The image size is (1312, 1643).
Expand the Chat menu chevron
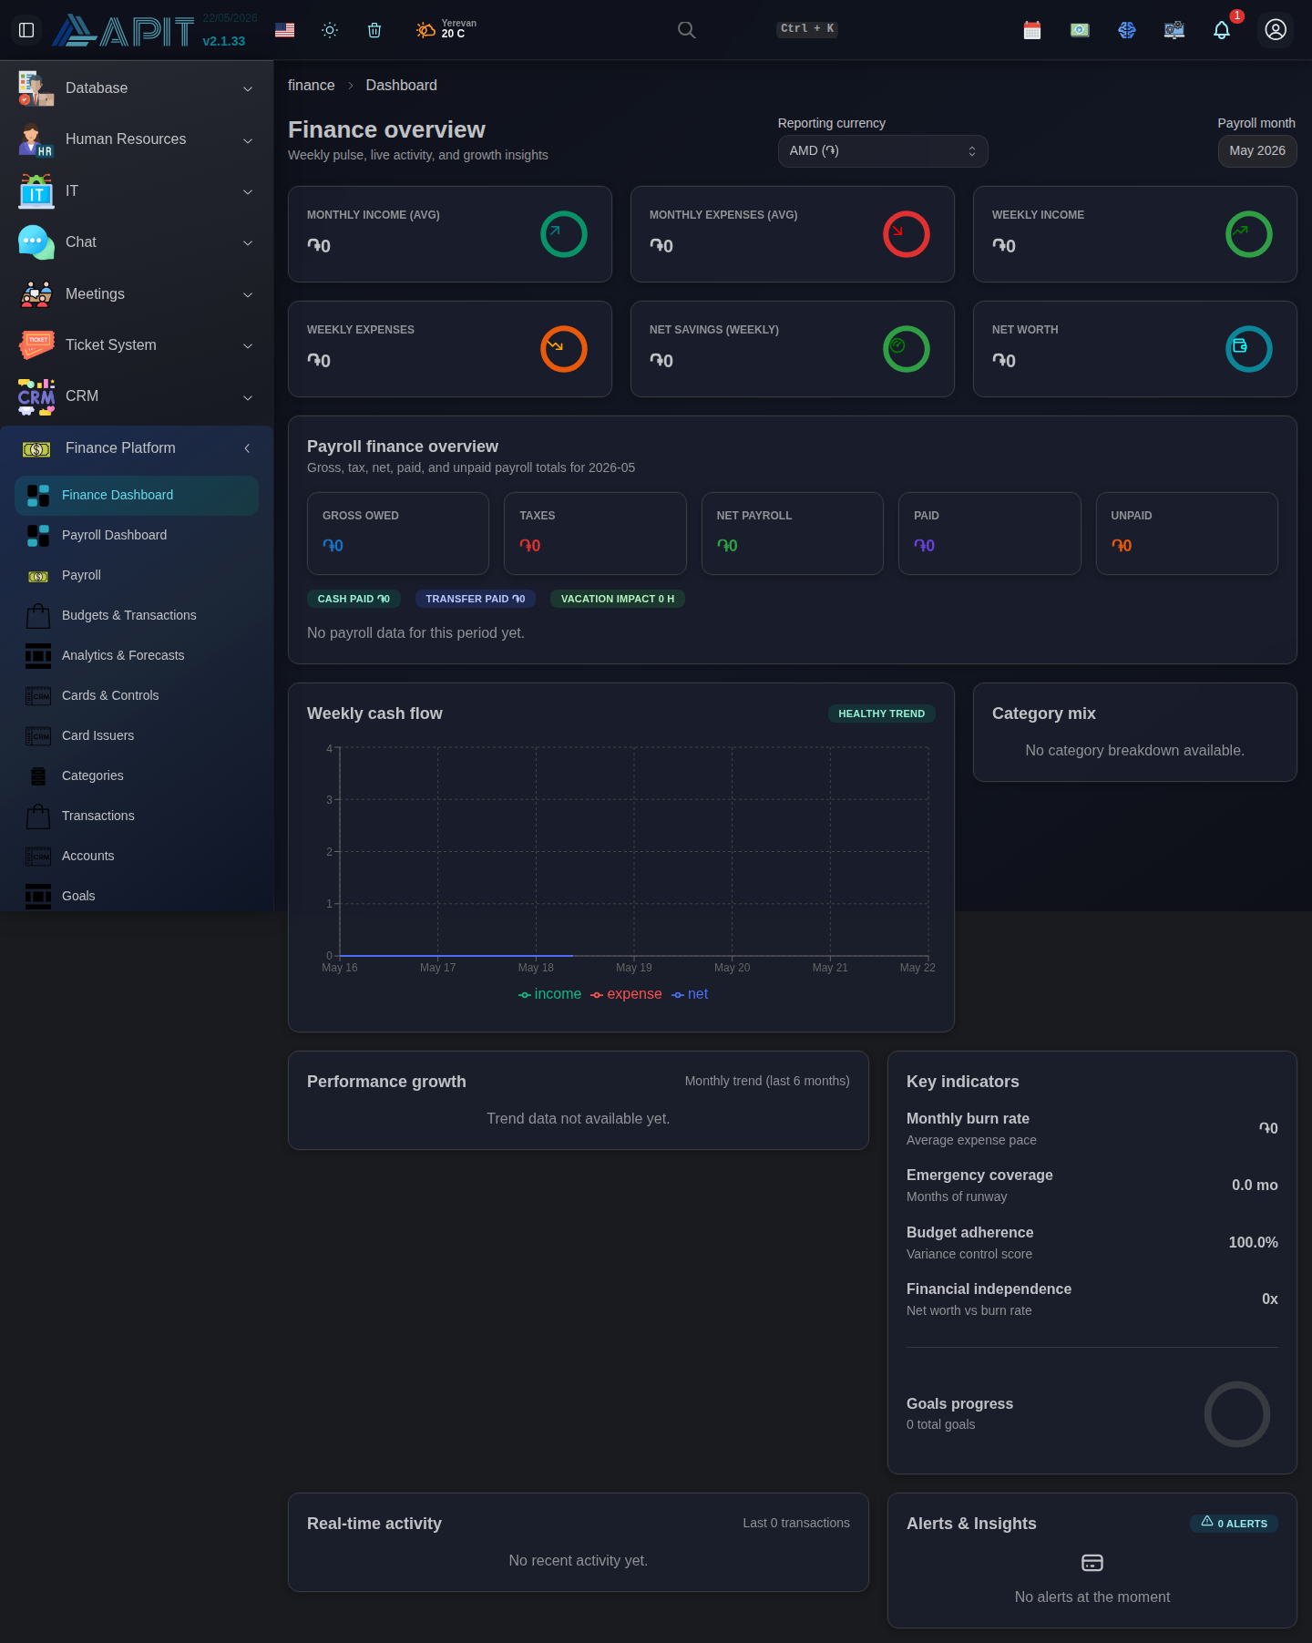pyautogui.click(x=248, y=243)
